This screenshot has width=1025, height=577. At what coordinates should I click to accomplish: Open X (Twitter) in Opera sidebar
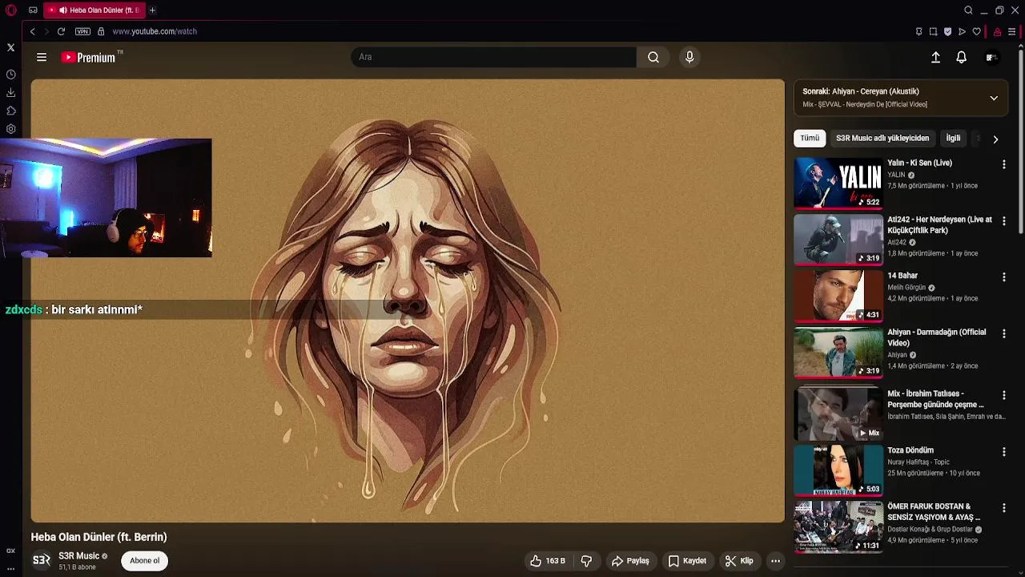pyautogui.click(x=11, y=48)
